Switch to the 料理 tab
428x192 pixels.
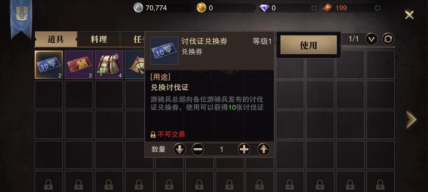99,39
